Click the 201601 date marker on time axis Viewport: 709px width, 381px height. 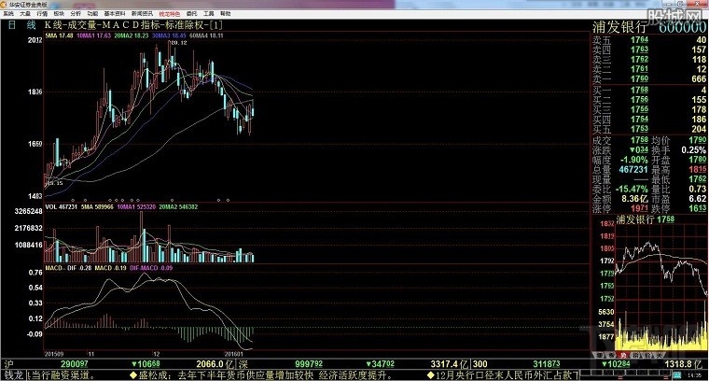point(234,354)
